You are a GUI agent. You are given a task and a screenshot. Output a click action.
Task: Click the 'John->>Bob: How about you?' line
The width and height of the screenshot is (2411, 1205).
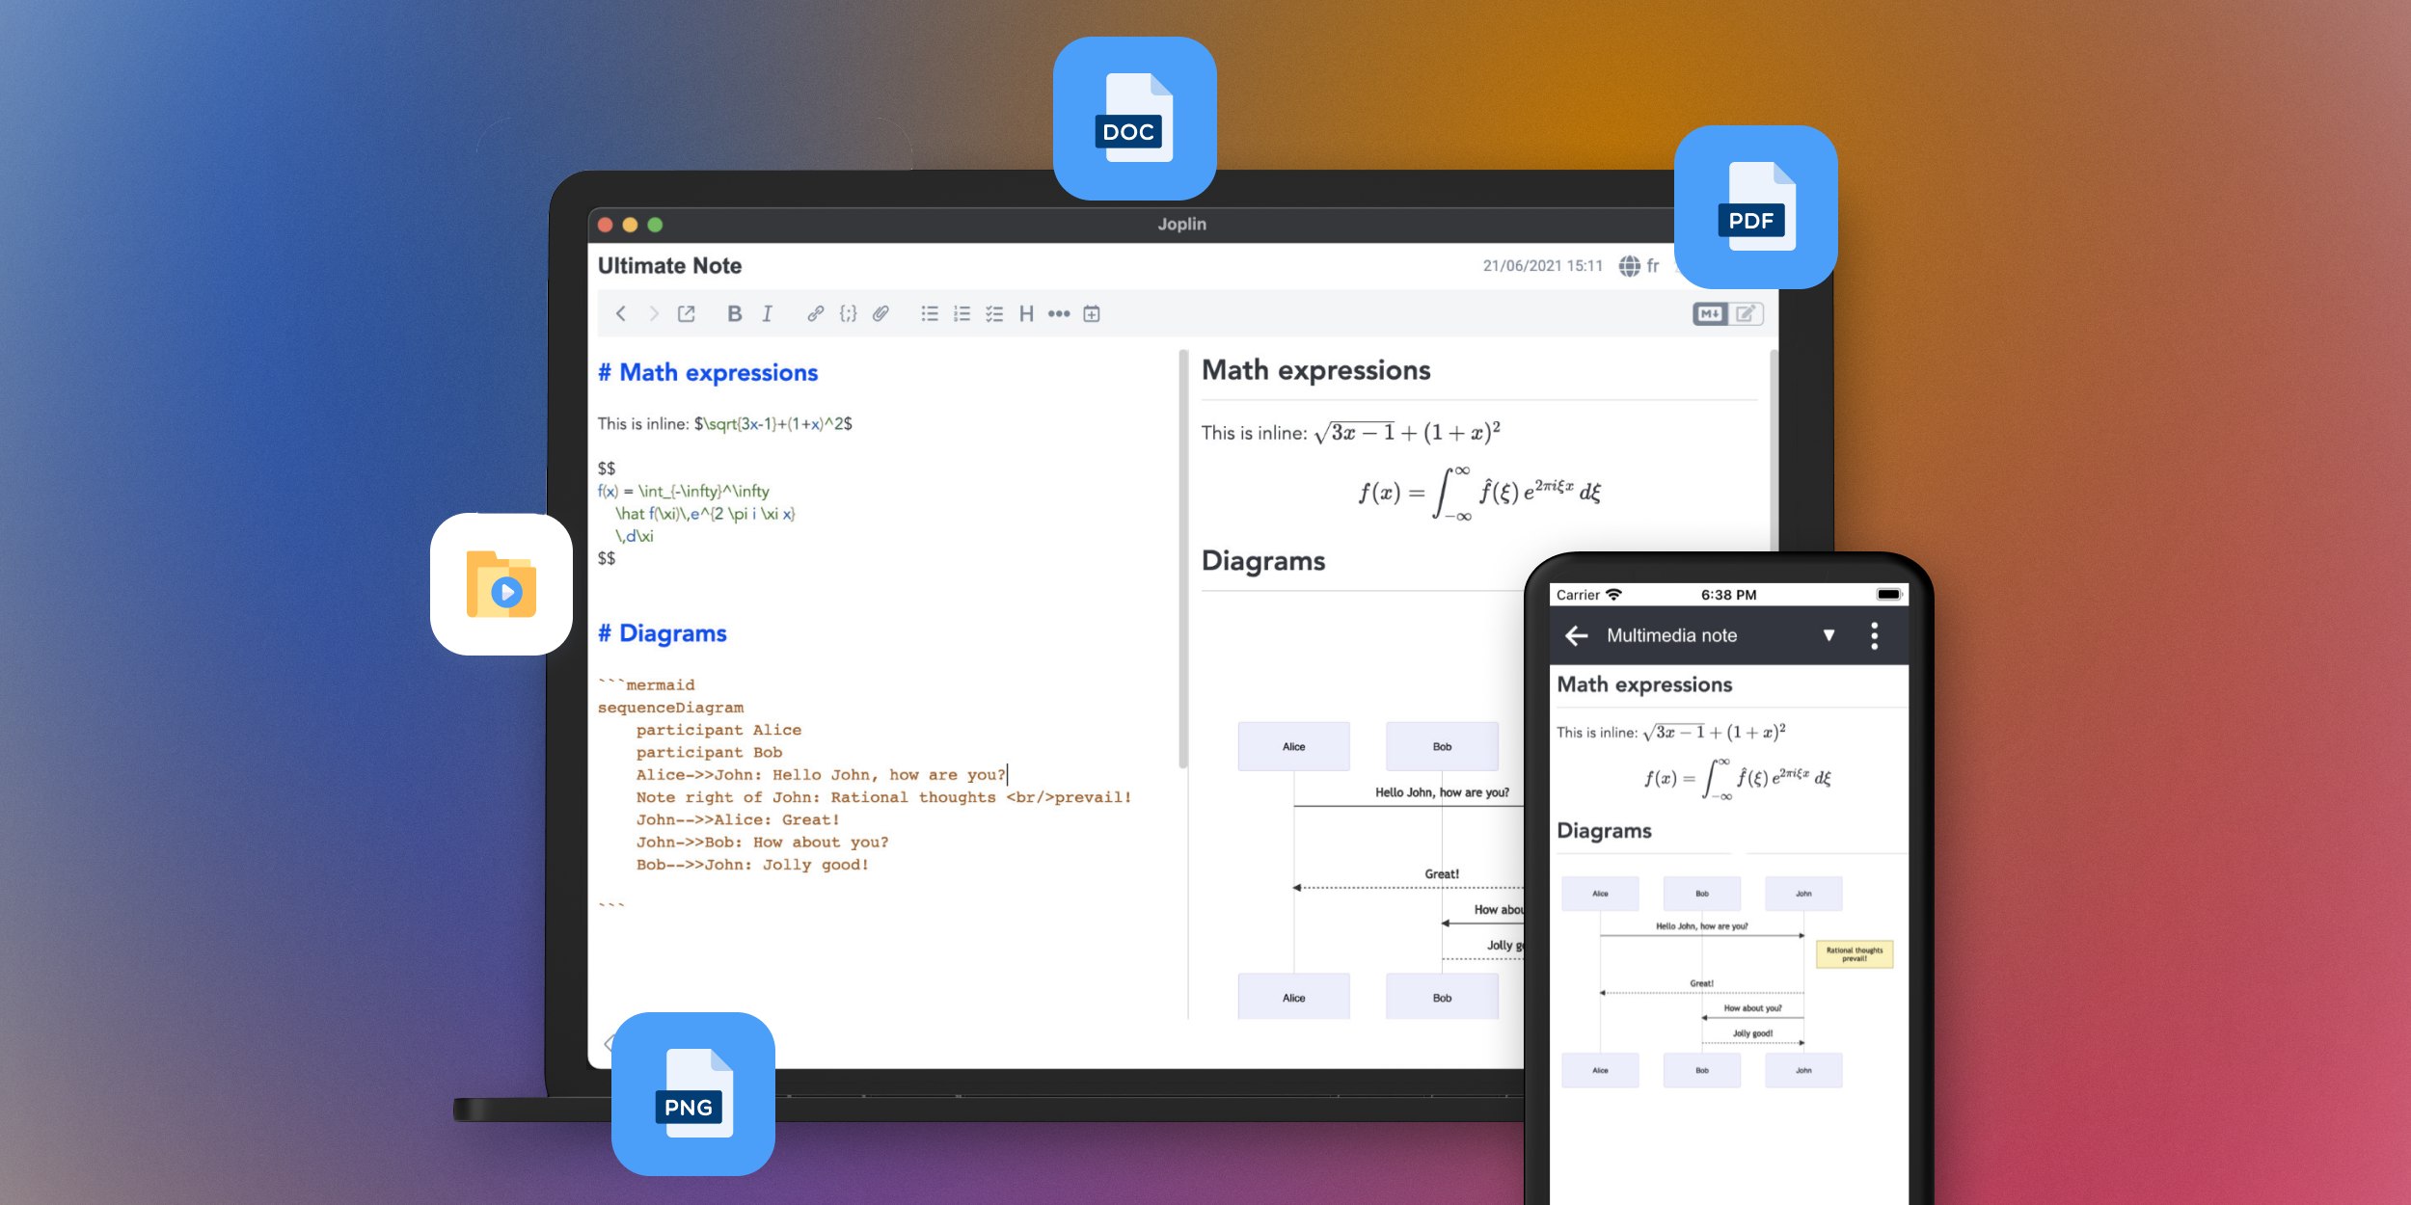(x=762, y=842)
